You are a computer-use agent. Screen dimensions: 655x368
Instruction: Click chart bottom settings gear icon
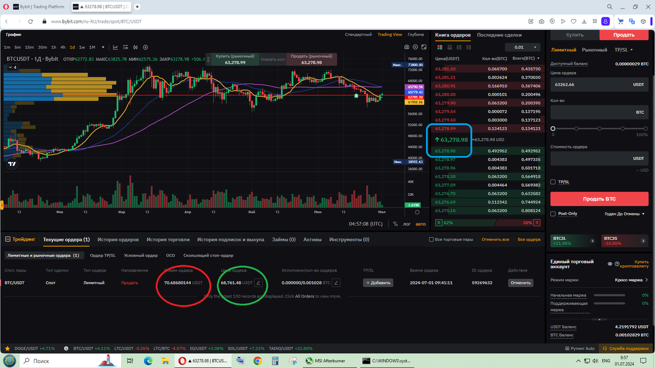coord(418,212)
